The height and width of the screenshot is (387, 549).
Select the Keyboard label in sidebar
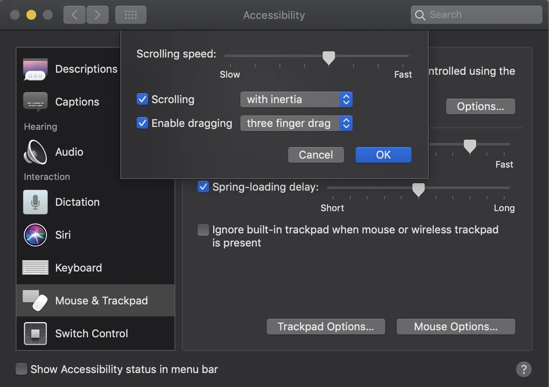[x=79, y=268]
